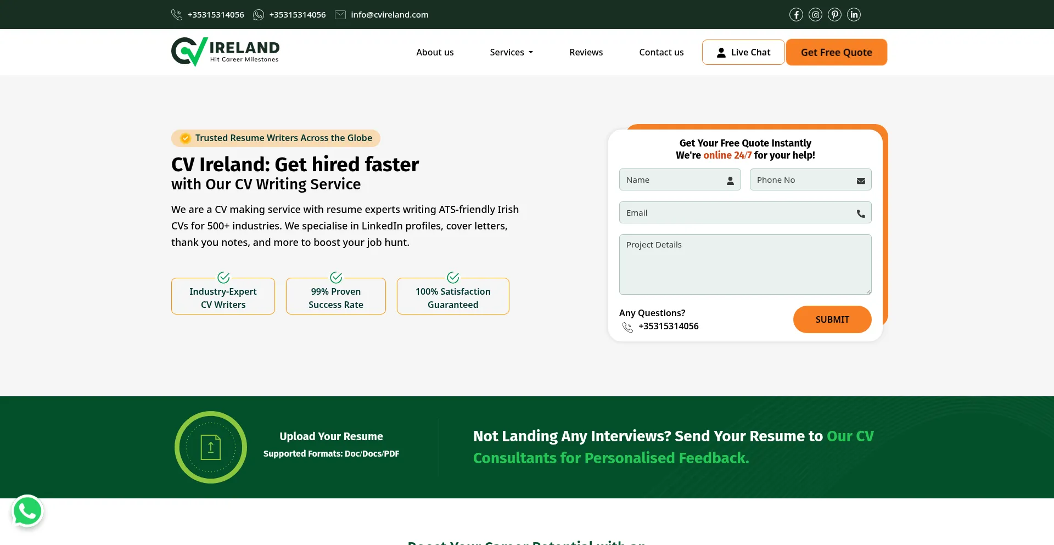Click the CV Ireland logo
1054x545 pixels.
pos(225,52)
